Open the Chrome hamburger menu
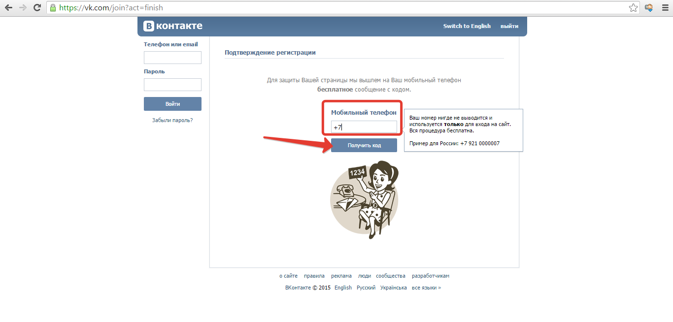The height and width of the screenshot is (322, 673). (x=665, y=7)
